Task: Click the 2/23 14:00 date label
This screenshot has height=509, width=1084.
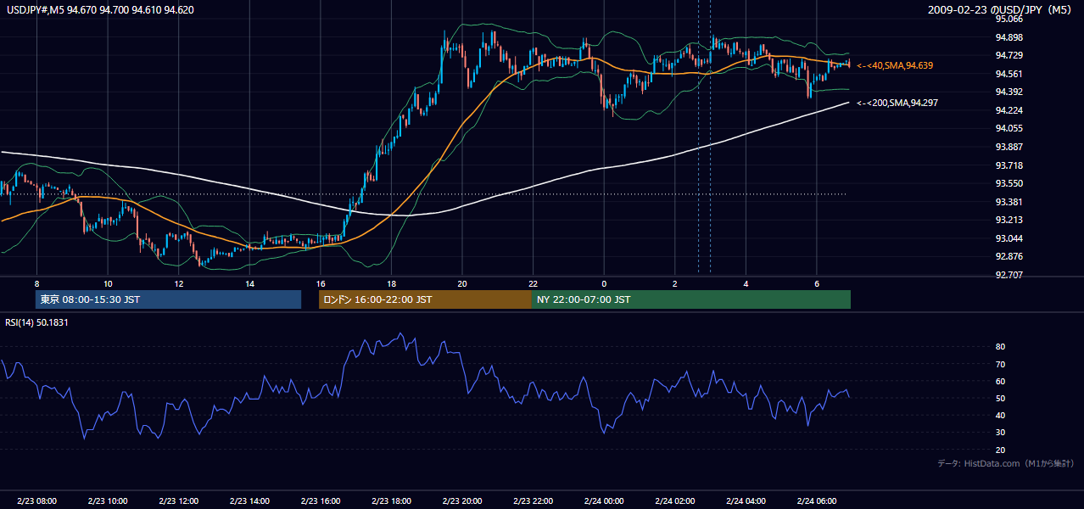Action: pyautogui.click(x=249, y=501)
